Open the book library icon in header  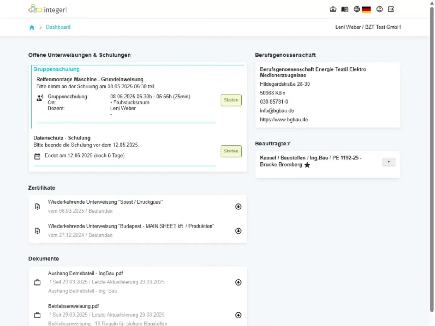coord(345,9)
